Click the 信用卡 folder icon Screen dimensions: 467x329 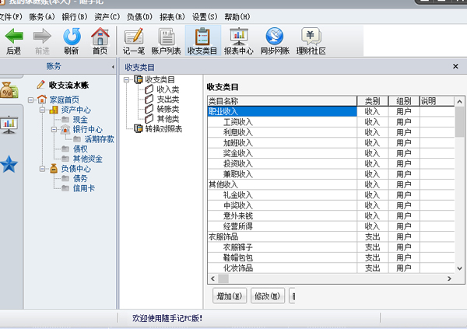click(x=65, y=188)
